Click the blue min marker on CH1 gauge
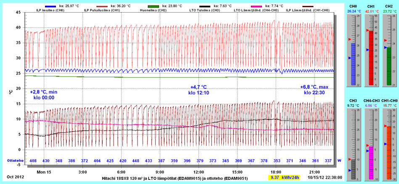The height and width of the screenshot is (184, 399). 367,50
